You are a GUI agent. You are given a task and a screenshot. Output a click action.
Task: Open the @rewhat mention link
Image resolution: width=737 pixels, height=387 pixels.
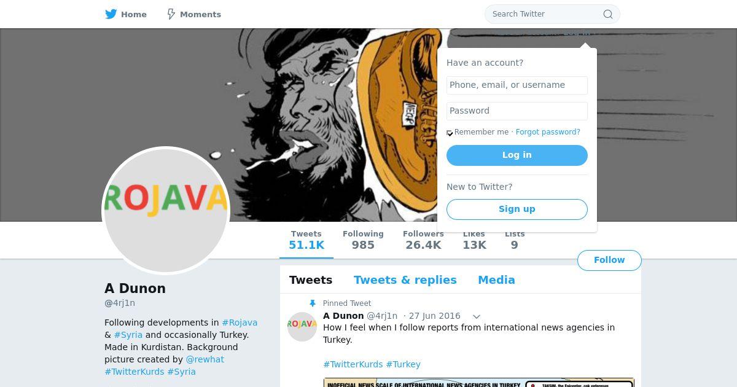[x=205, y=359]
